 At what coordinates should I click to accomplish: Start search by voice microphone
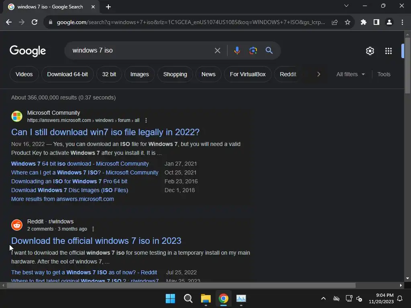(x=237, y=51)
